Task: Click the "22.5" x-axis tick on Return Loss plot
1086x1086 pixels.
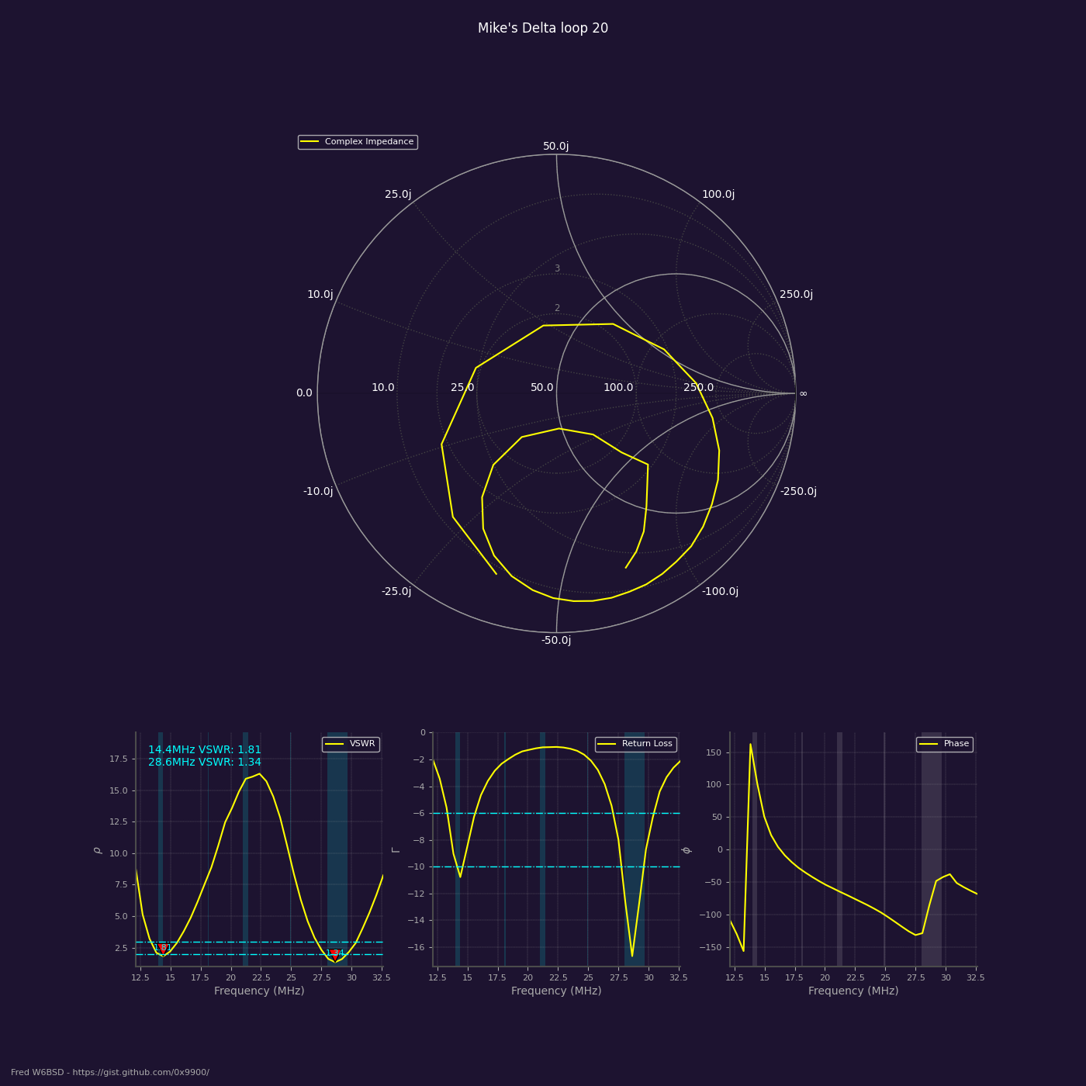Action: 558,977
